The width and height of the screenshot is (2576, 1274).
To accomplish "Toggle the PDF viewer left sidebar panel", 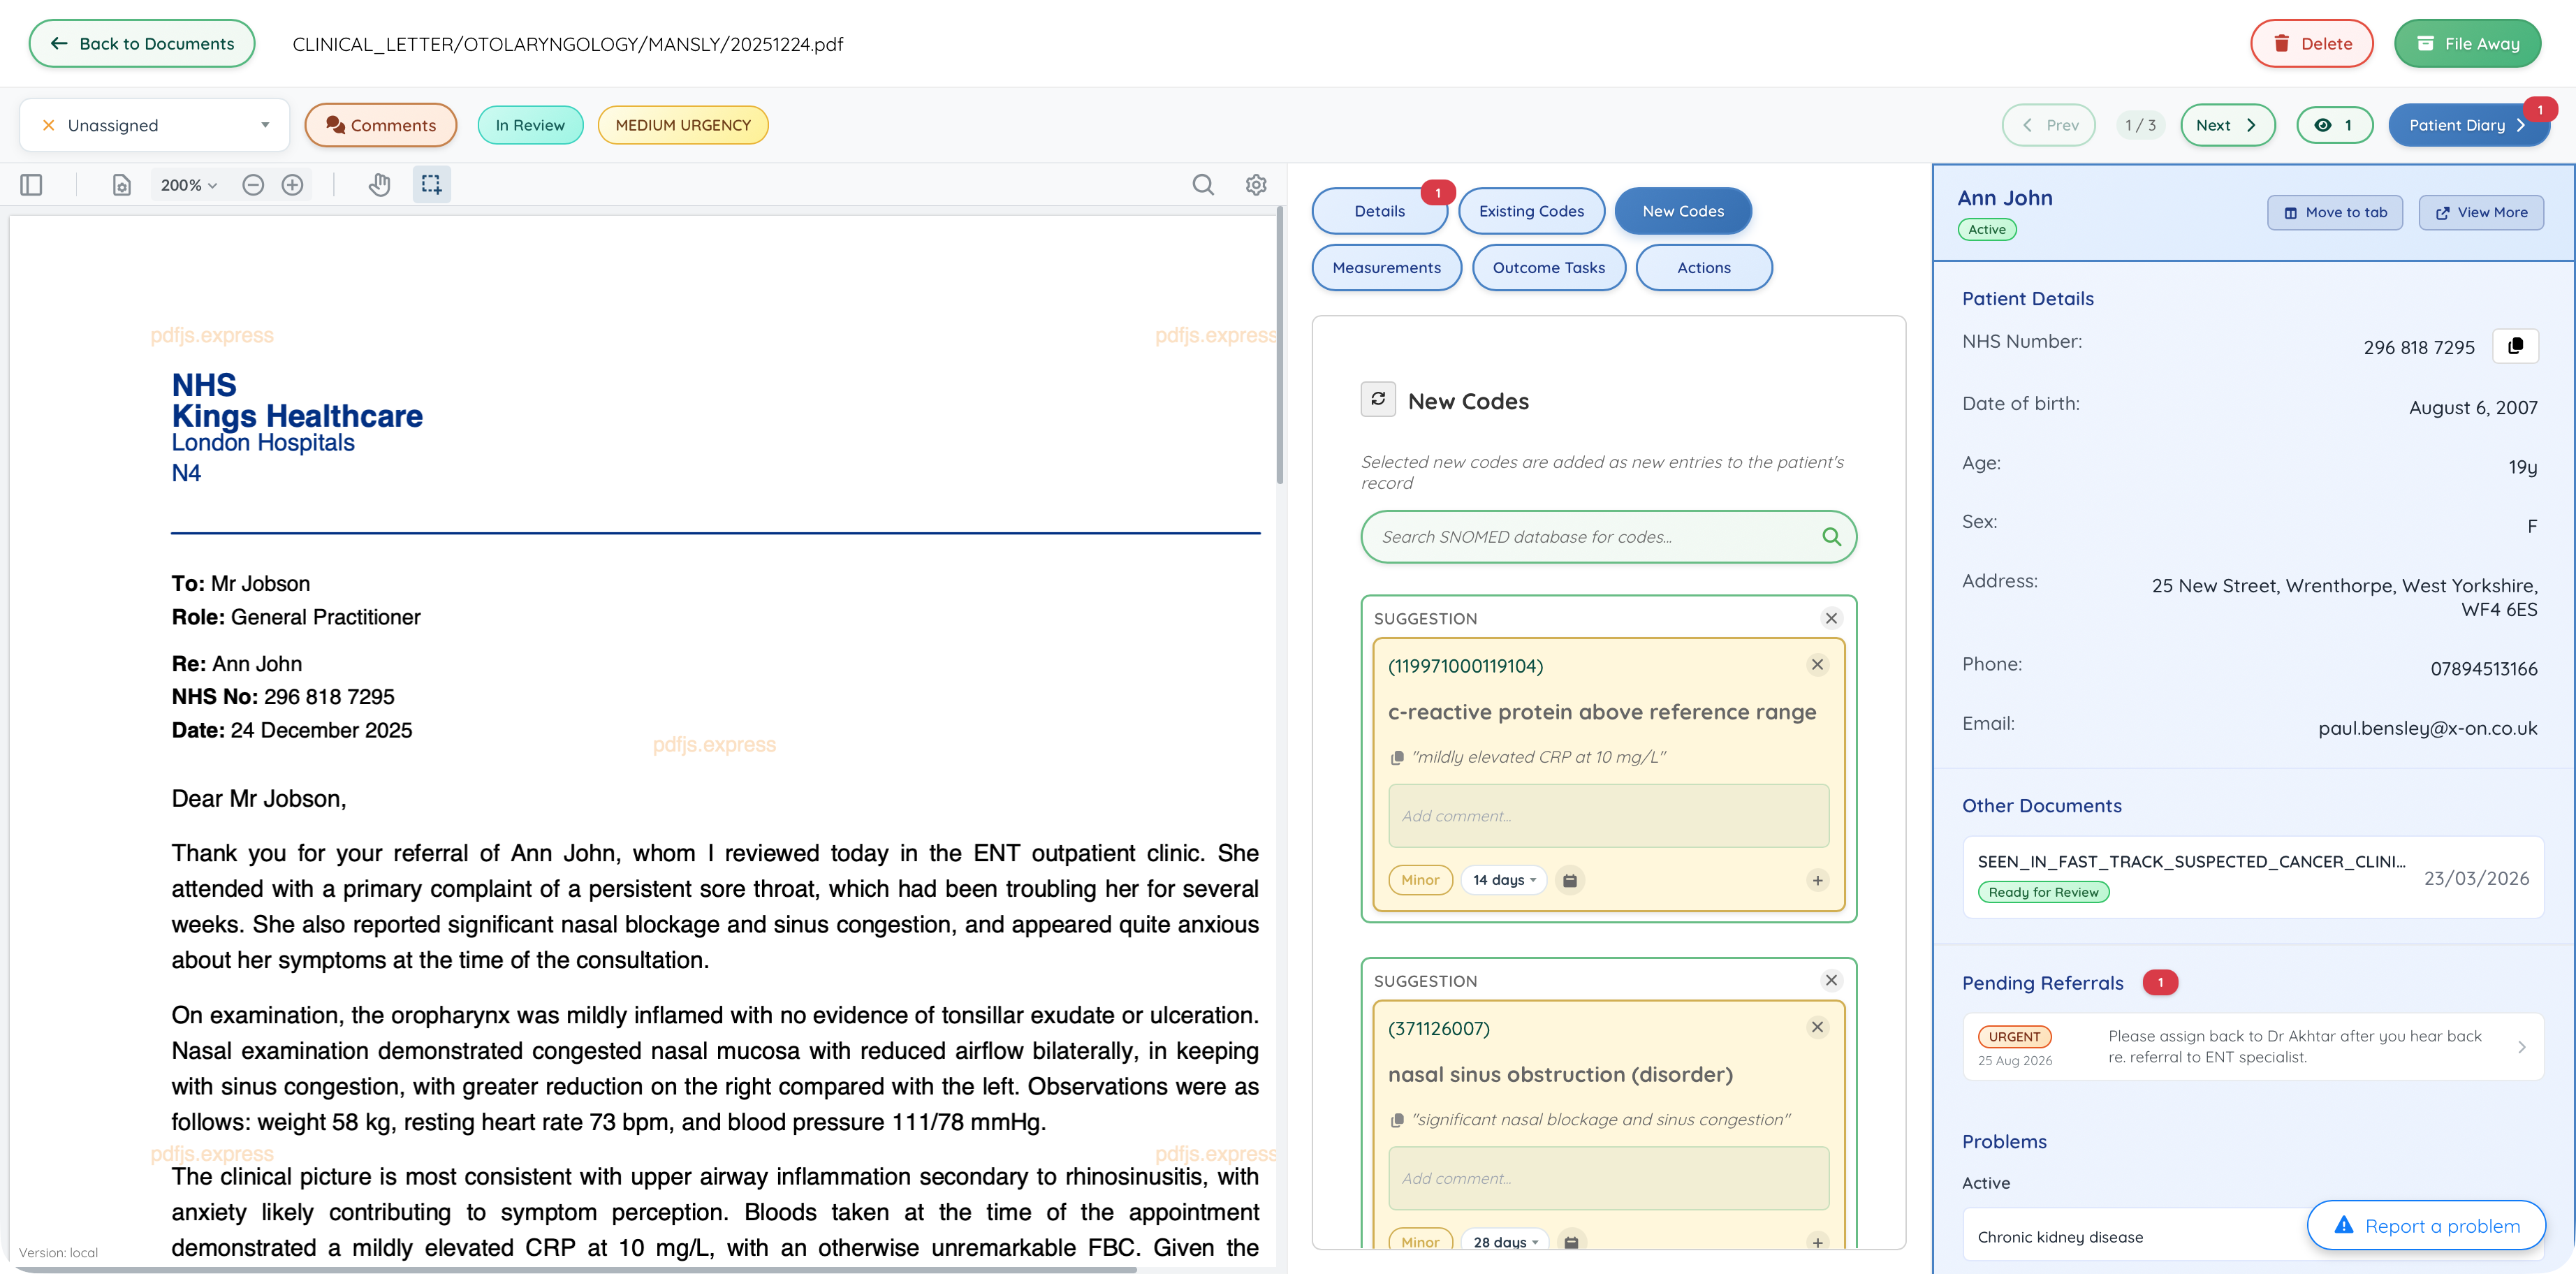I will coord(31,185).
